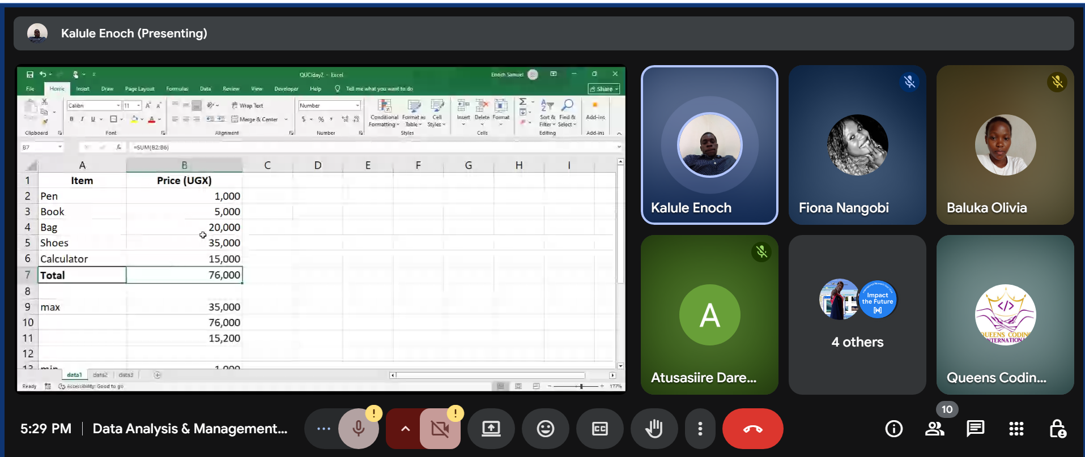Switch to the data2 sheet tab

click(x=100, y=375)
